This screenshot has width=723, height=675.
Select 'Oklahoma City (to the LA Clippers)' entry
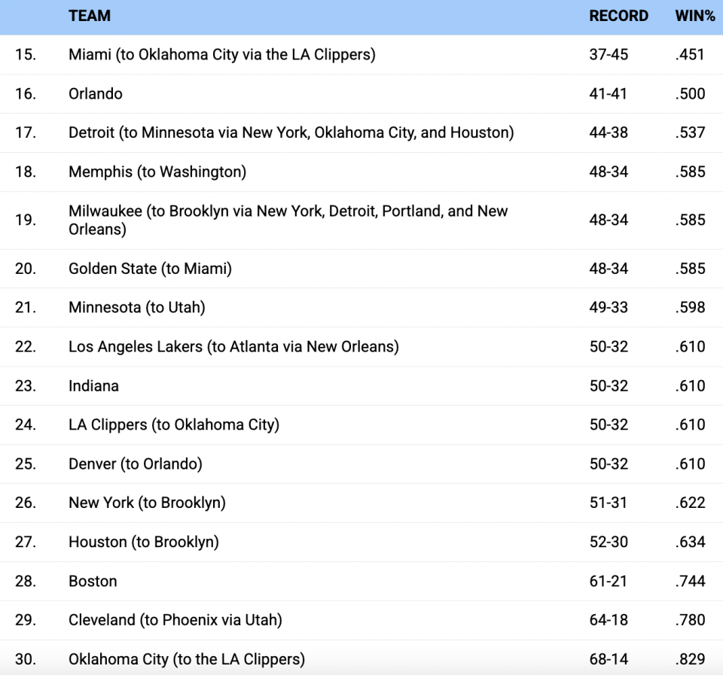187,659
